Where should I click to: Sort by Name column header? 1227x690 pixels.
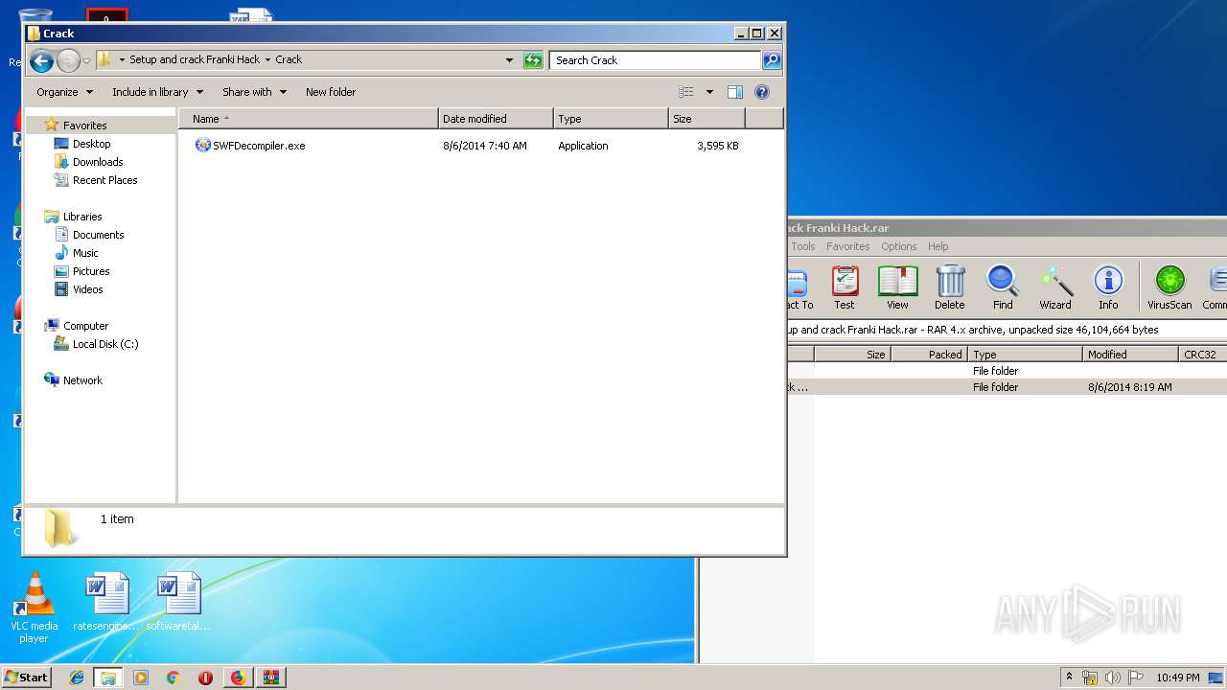tap(309, 119)
